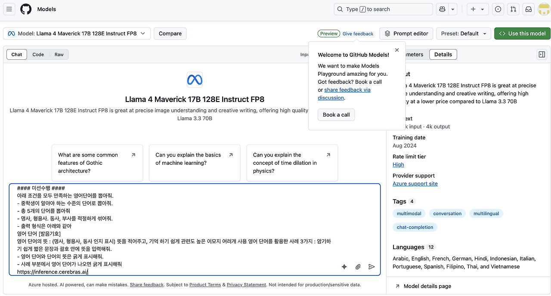This screenshot has width=551, height=296.
Task: Click the Meta logo above model title
Action: point(195,80)
